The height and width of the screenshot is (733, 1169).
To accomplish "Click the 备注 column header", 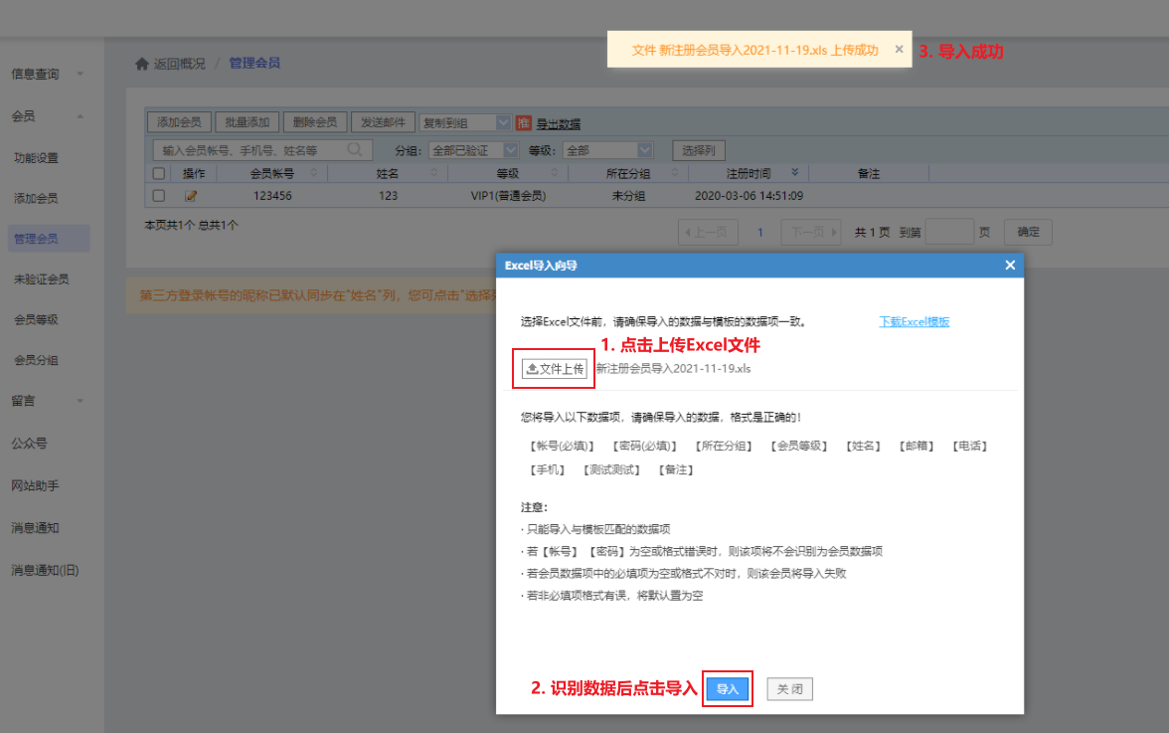I will click(869, 174).
